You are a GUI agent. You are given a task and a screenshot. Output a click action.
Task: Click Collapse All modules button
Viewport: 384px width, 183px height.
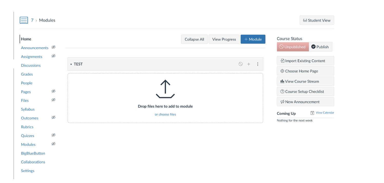[194, 39]
